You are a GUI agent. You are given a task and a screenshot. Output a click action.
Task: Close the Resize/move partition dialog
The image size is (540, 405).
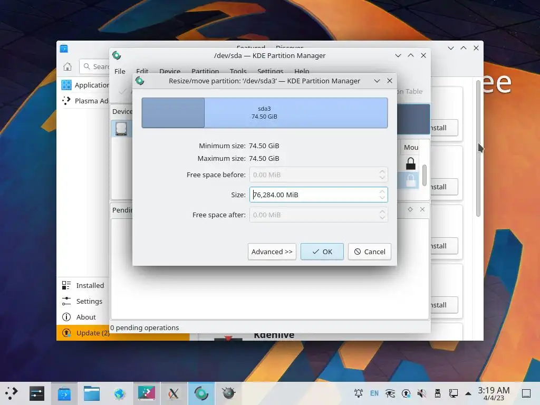390,81
